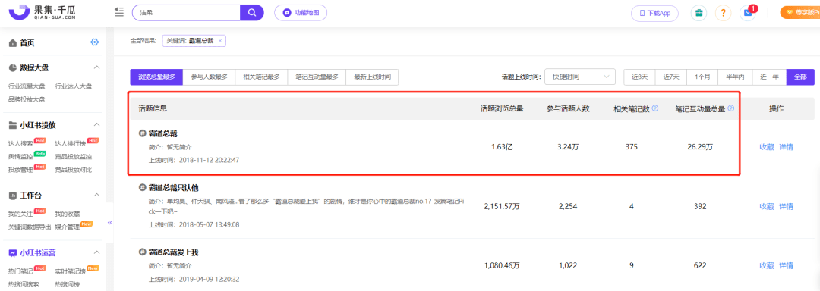The image size is (820, 291).
Task: Click the help icon beside 相关笔记数
Action: [x=655, y=108]
